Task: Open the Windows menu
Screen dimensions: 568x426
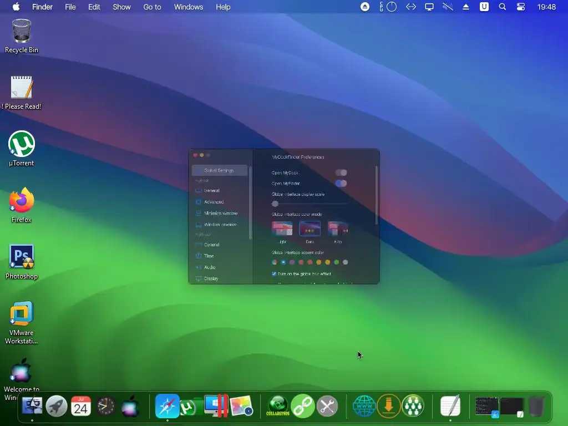Action: tap(189, 7)
